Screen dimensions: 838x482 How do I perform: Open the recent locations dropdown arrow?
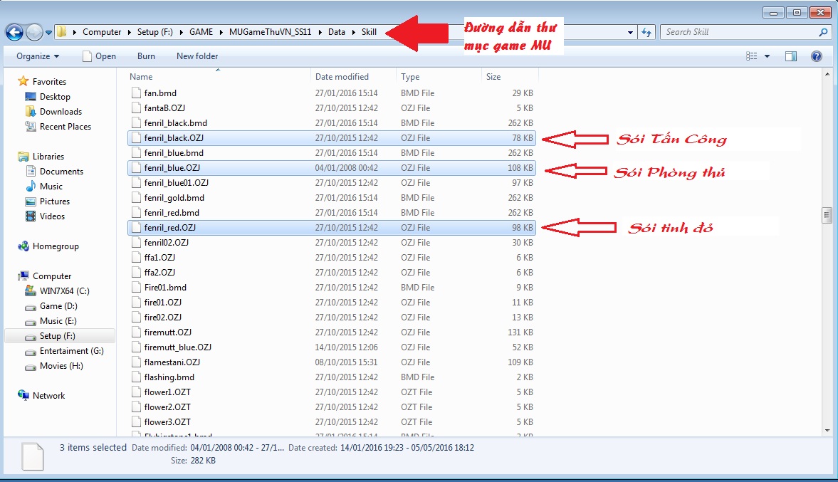[x=48, y=33]
